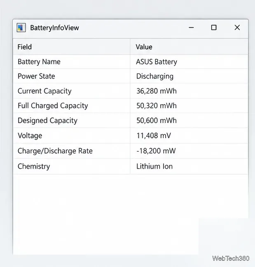Image resolution: width=255 pixels, height=267 pixels.
Task: Click the 50,320 mWh value
Action: [157, 106]
